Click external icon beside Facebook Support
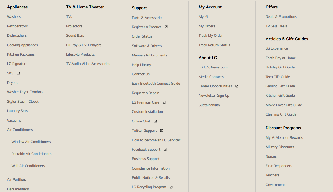 (x=165, y=150)
